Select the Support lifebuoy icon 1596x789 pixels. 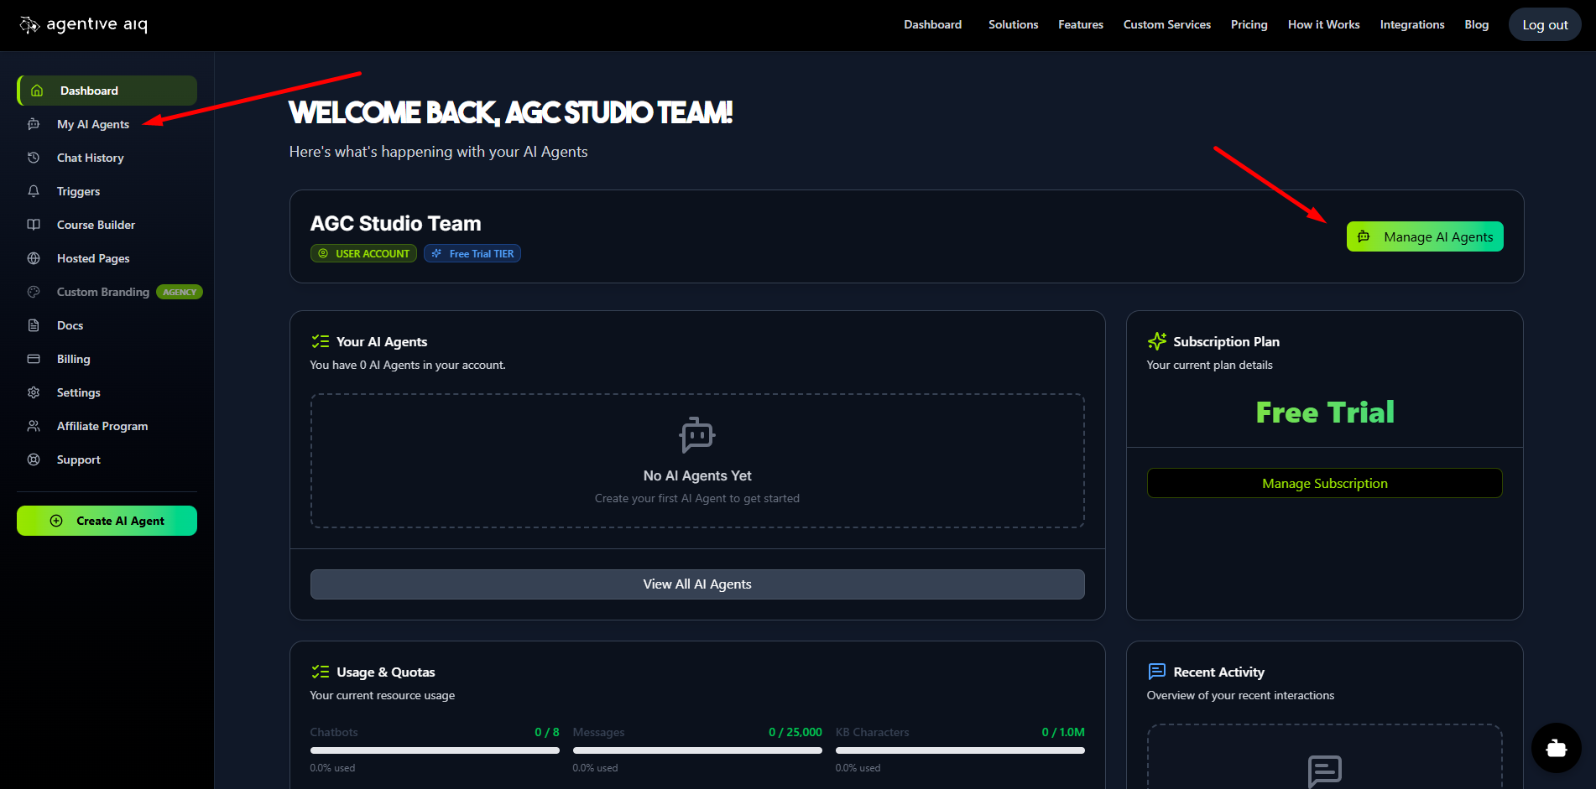[x=34, y=459]
